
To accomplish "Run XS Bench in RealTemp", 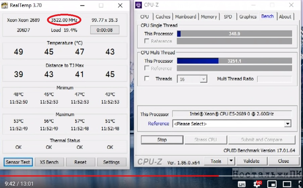I will point(49,162).
